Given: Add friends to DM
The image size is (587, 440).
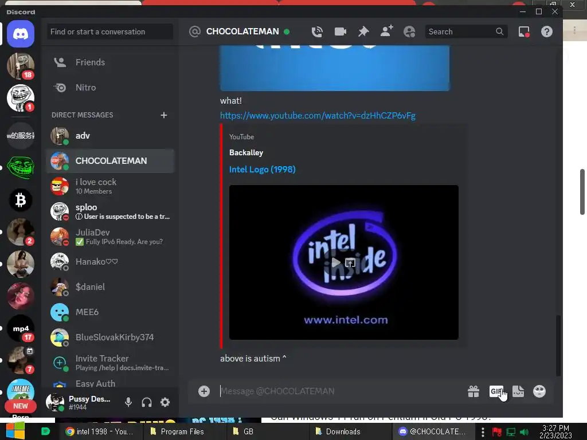Looking at the screenshot, I should tap(386, 31).
